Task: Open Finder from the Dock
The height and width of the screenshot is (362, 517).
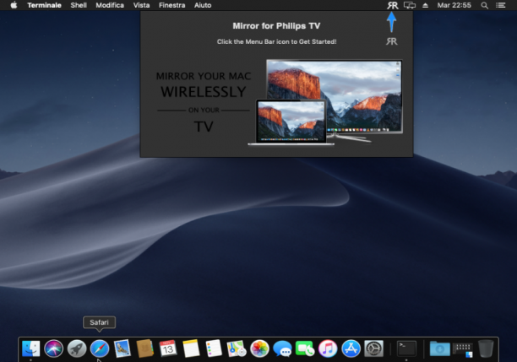Action: tap(31, 348)
